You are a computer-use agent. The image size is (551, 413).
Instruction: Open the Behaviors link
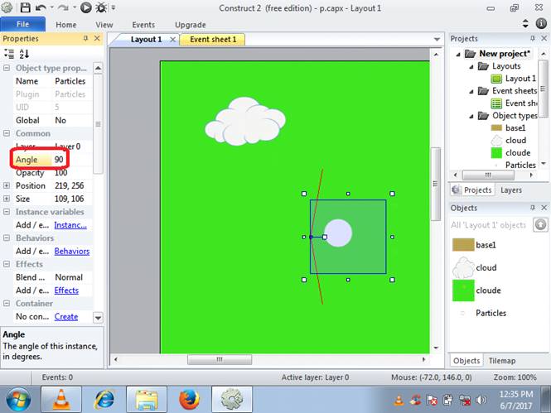[72, 252]
